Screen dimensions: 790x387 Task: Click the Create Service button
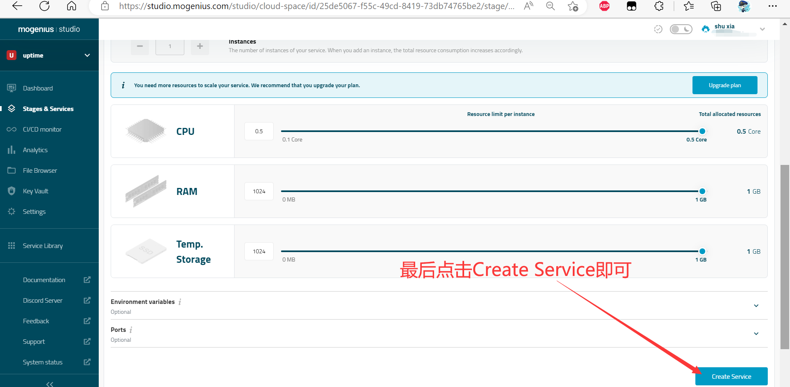coord(731,376)
